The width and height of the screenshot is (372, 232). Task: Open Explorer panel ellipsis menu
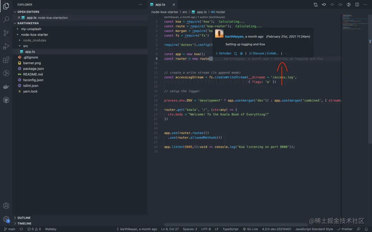141,4
